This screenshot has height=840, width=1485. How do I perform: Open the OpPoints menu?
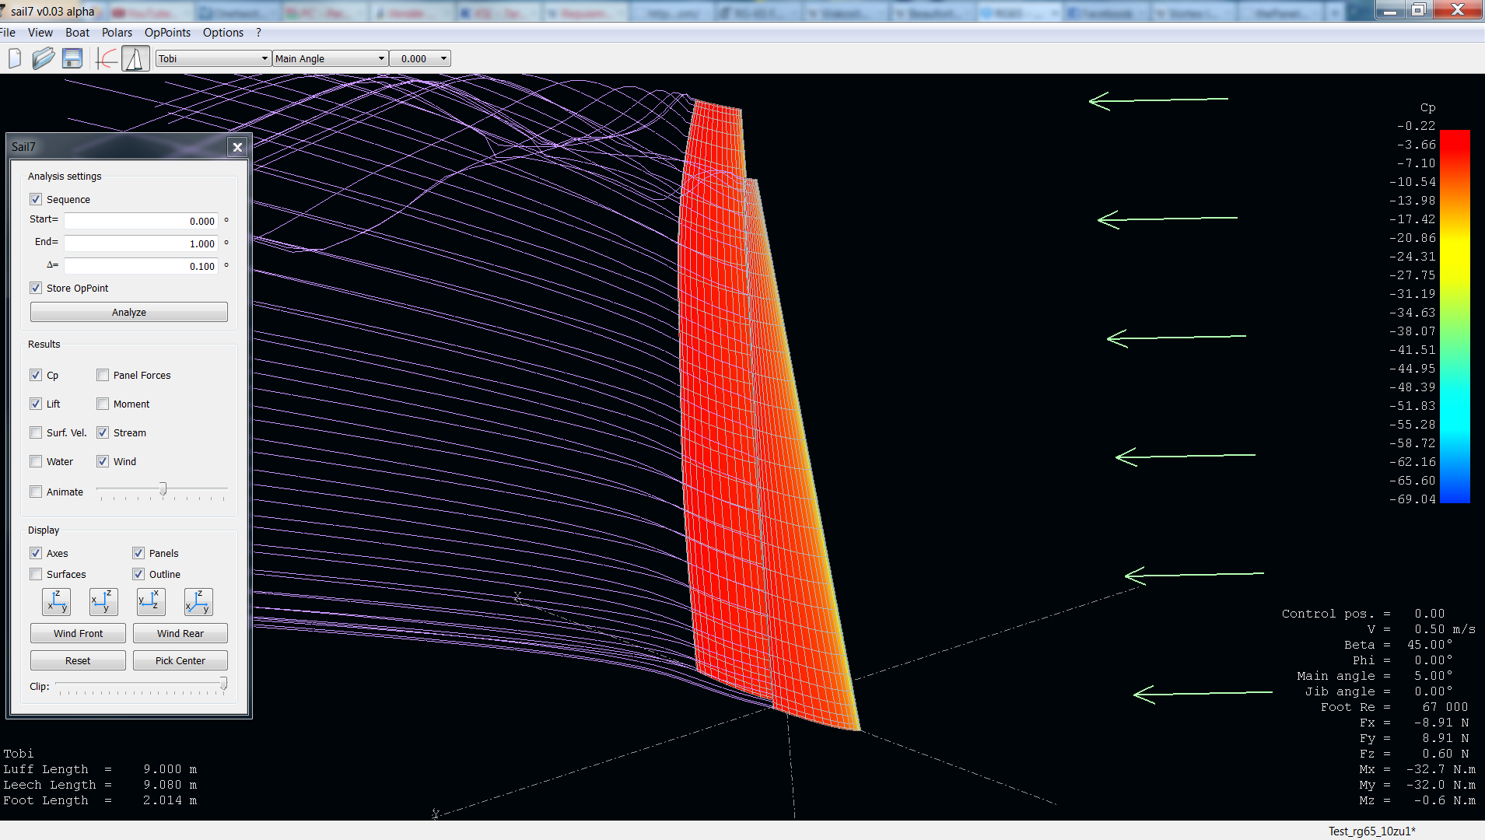[x=167, y=33]
